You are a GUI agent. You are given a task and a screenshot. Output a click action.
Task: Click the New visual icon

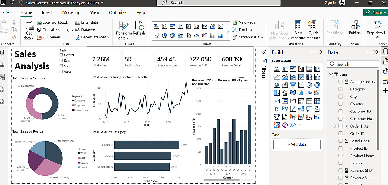244,22
